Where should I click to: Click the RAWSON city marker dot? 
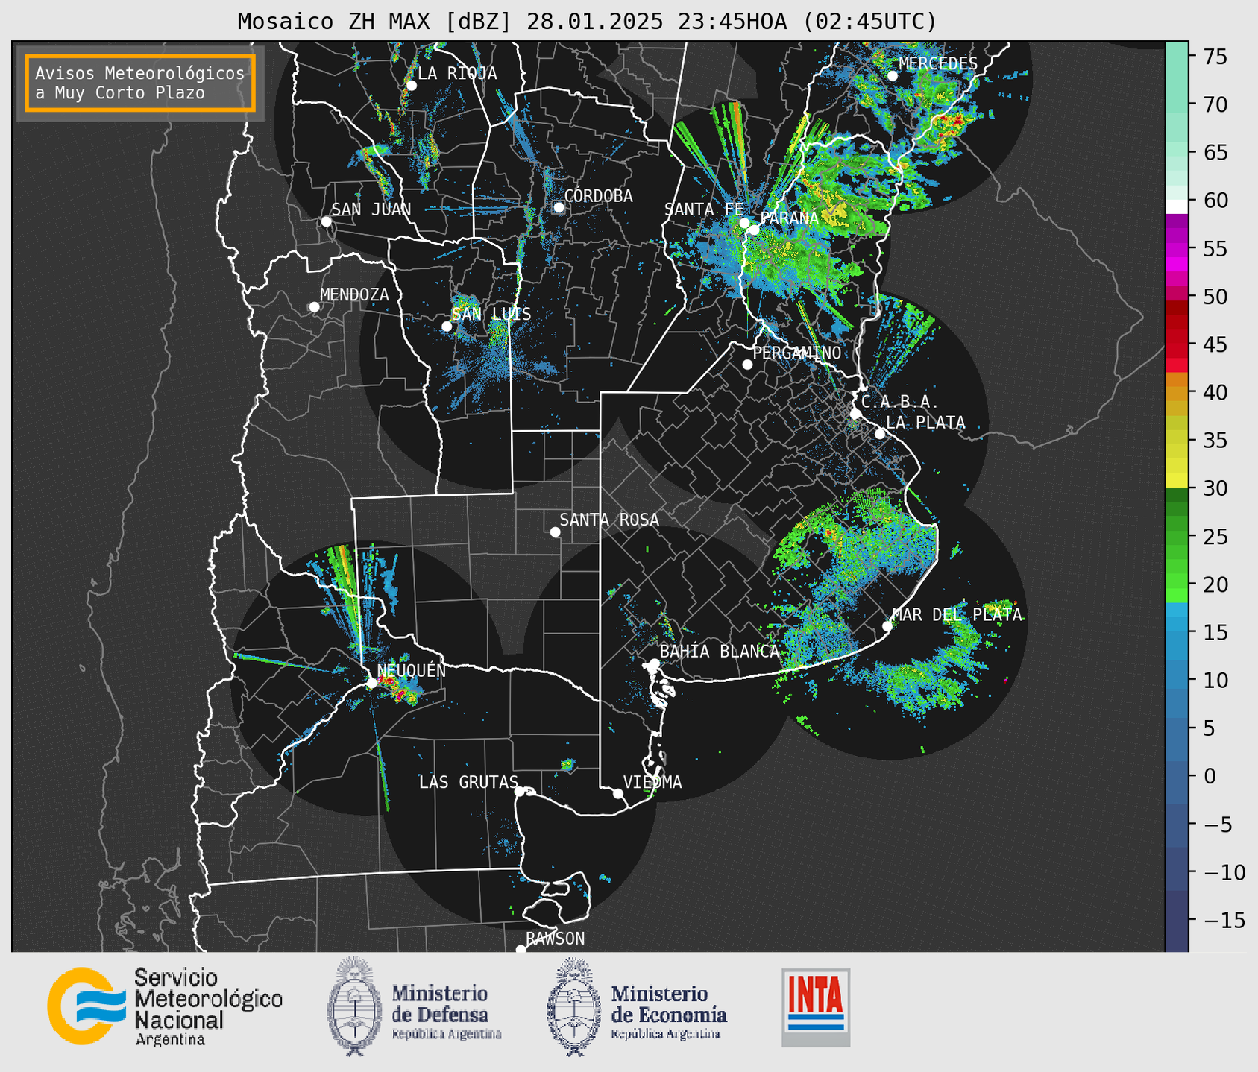coord(521,949)
